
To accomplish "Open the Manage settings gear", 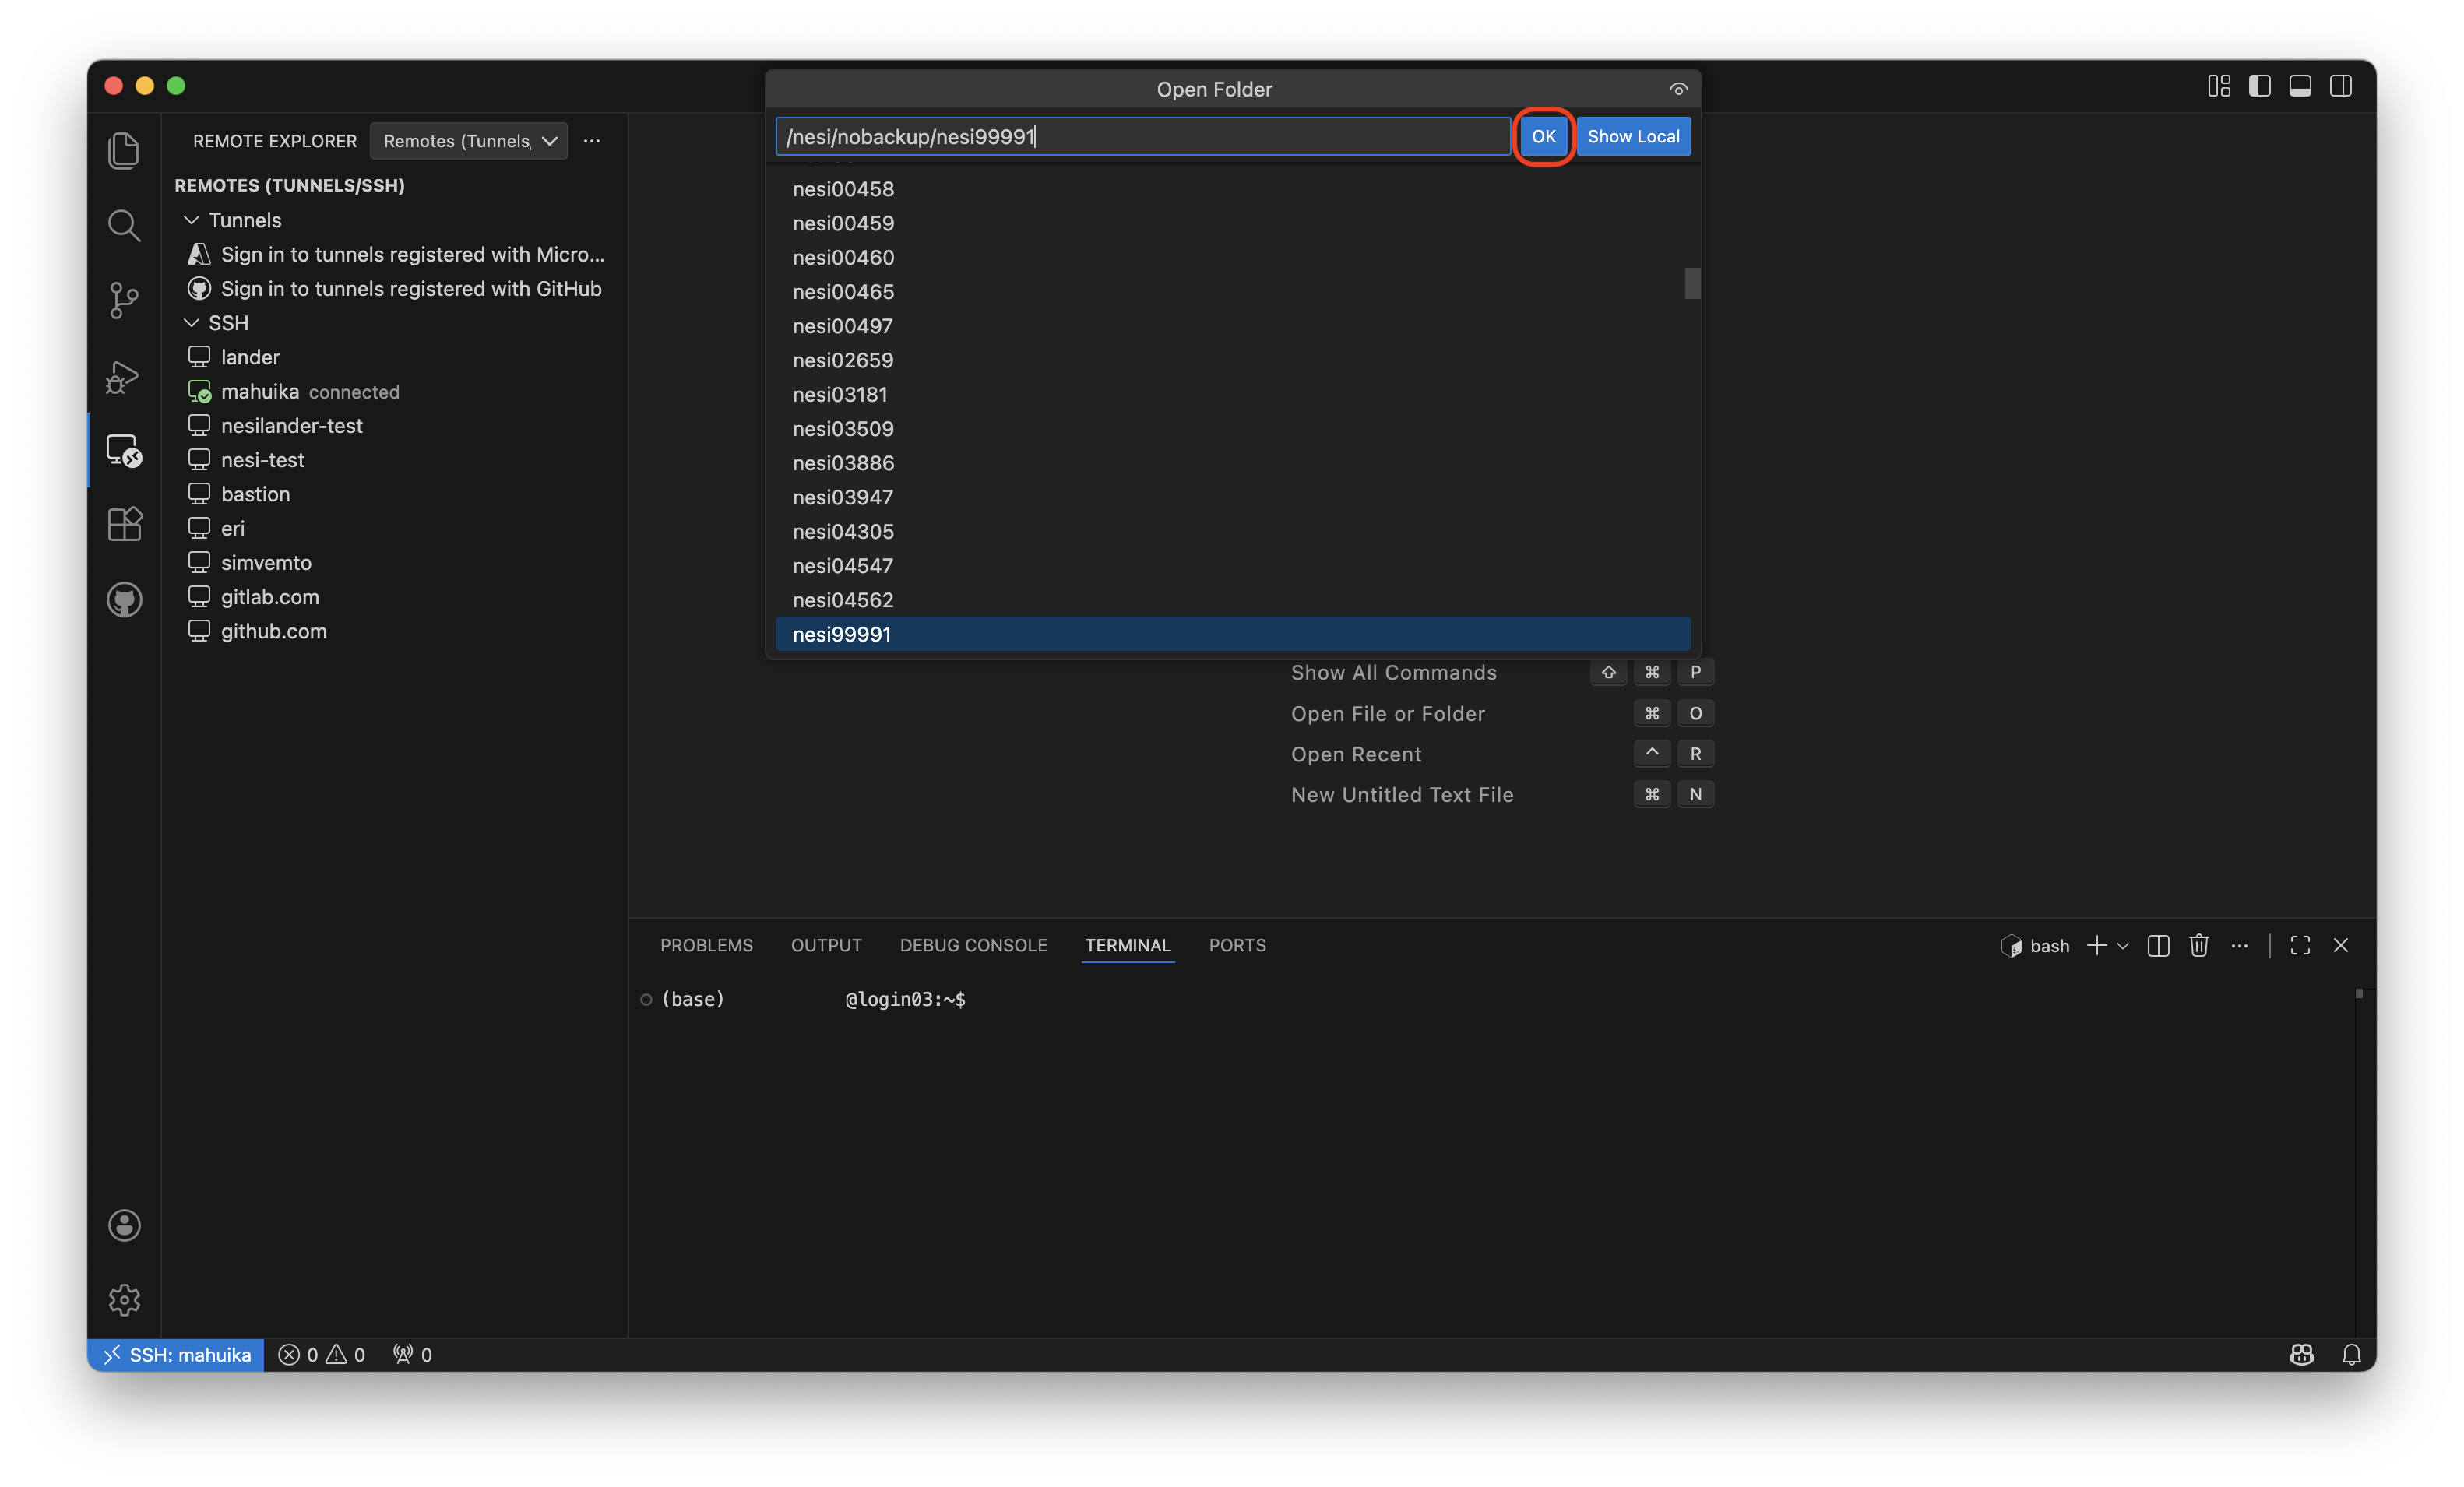I will click(x=124, y=1299).
